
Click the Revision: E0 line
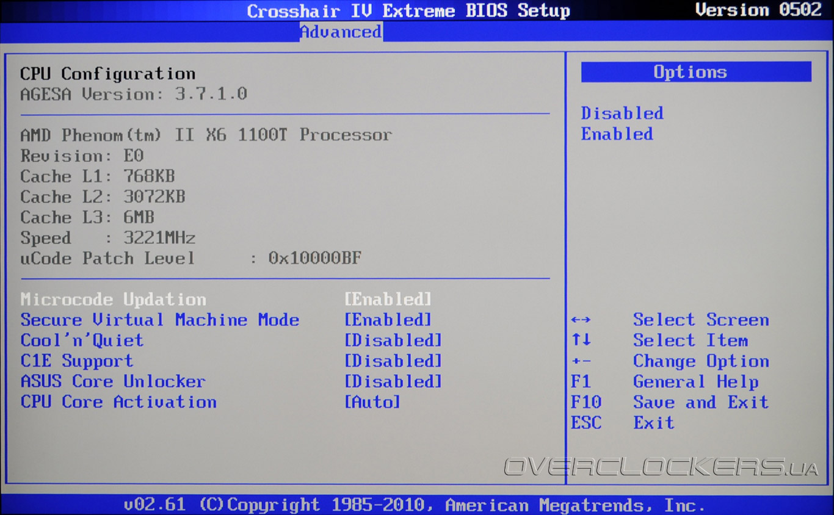[x=82, y=156]
